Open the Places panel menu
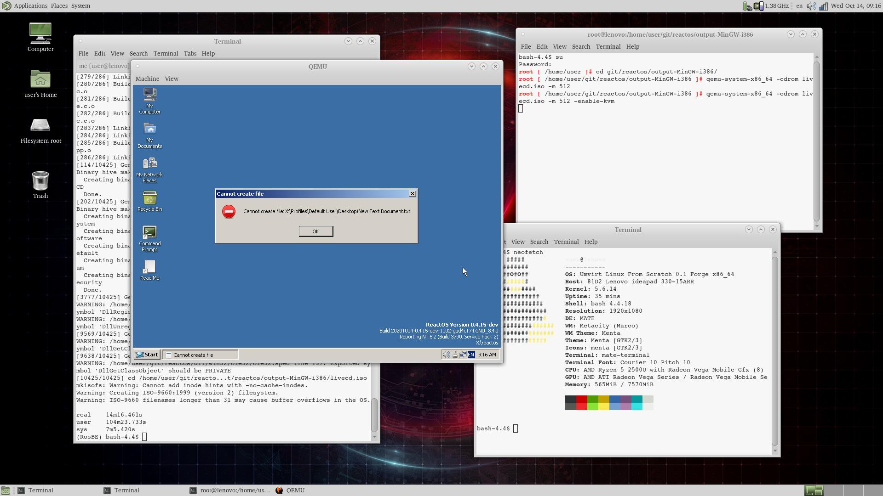The height and width of the screenshot is (496, 883). pos(59,6)
